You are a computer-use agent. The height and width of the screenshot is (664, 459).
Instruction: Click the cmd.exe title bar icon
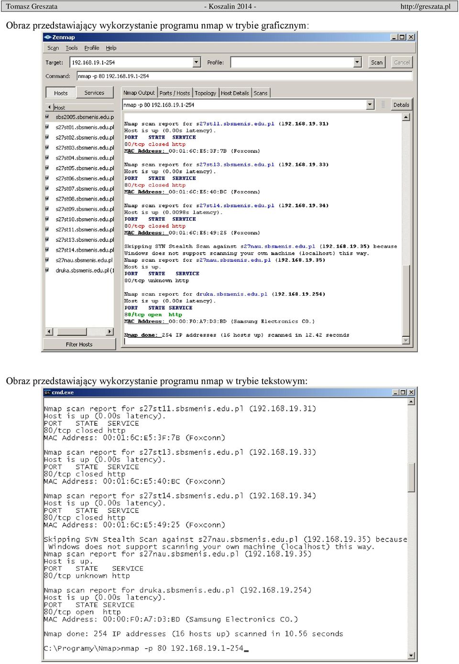[x=47, y=393]
